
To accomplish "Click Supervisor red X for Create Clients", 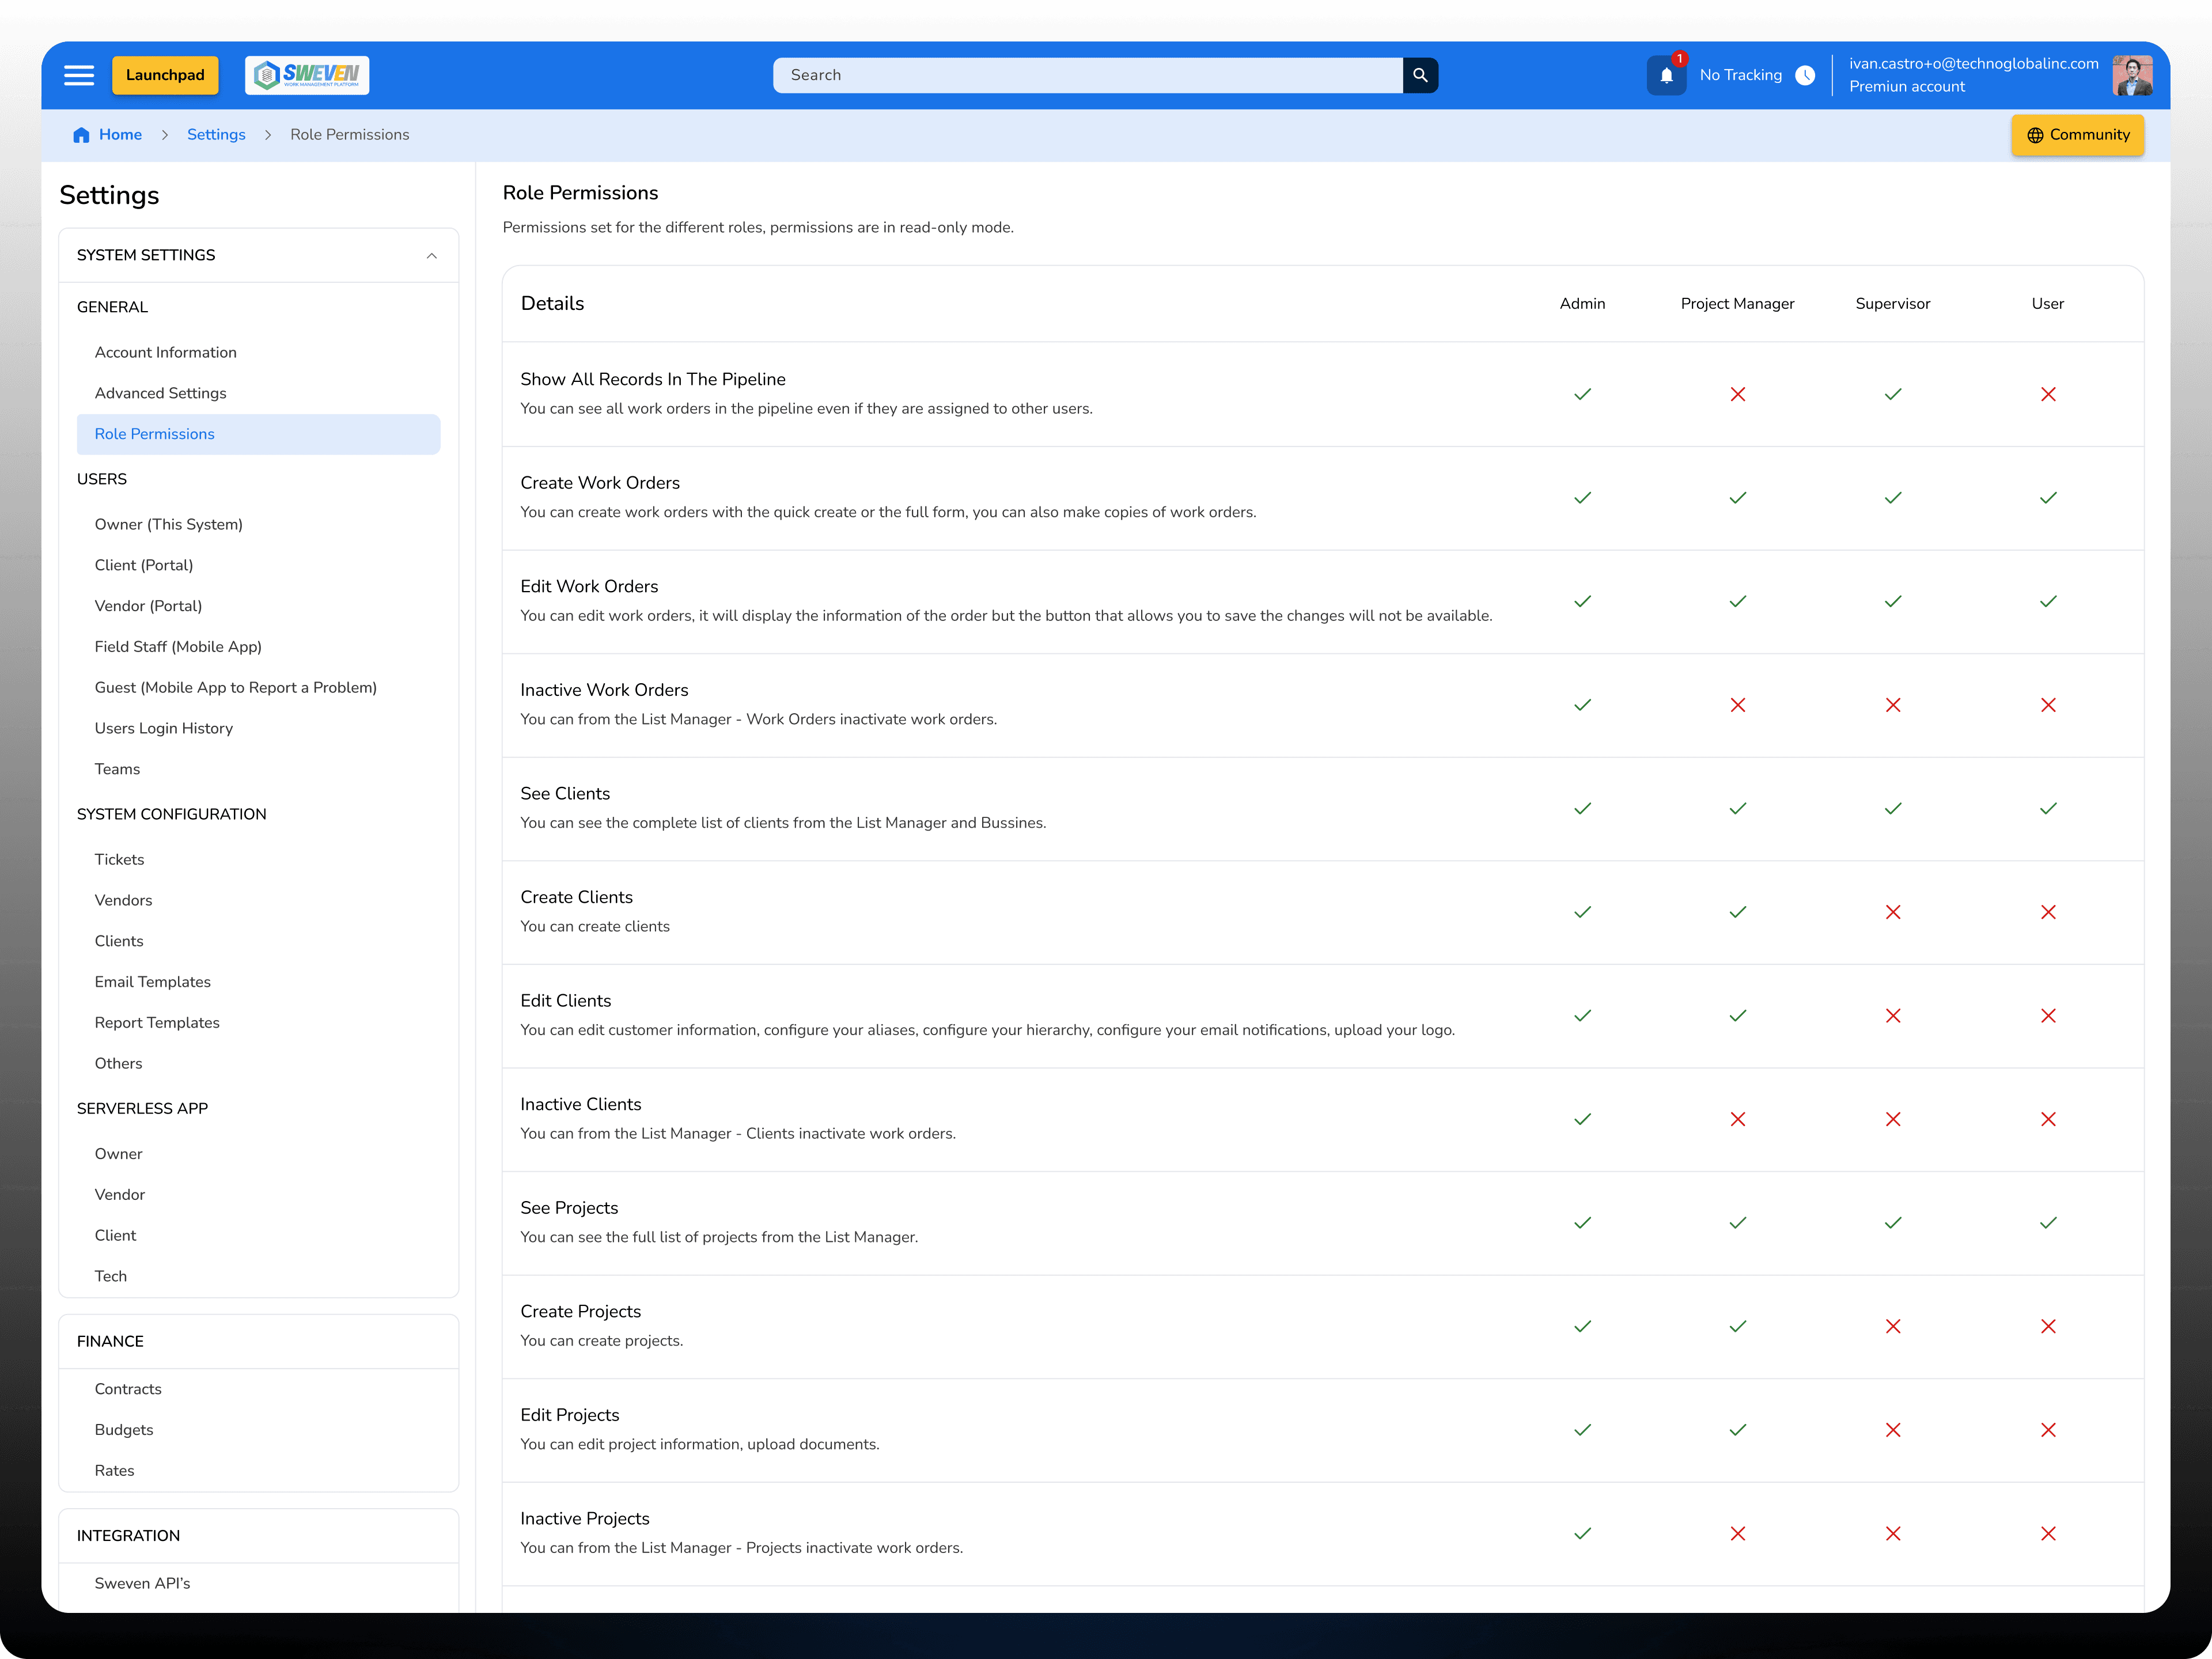I will [x=1893, y=912].
